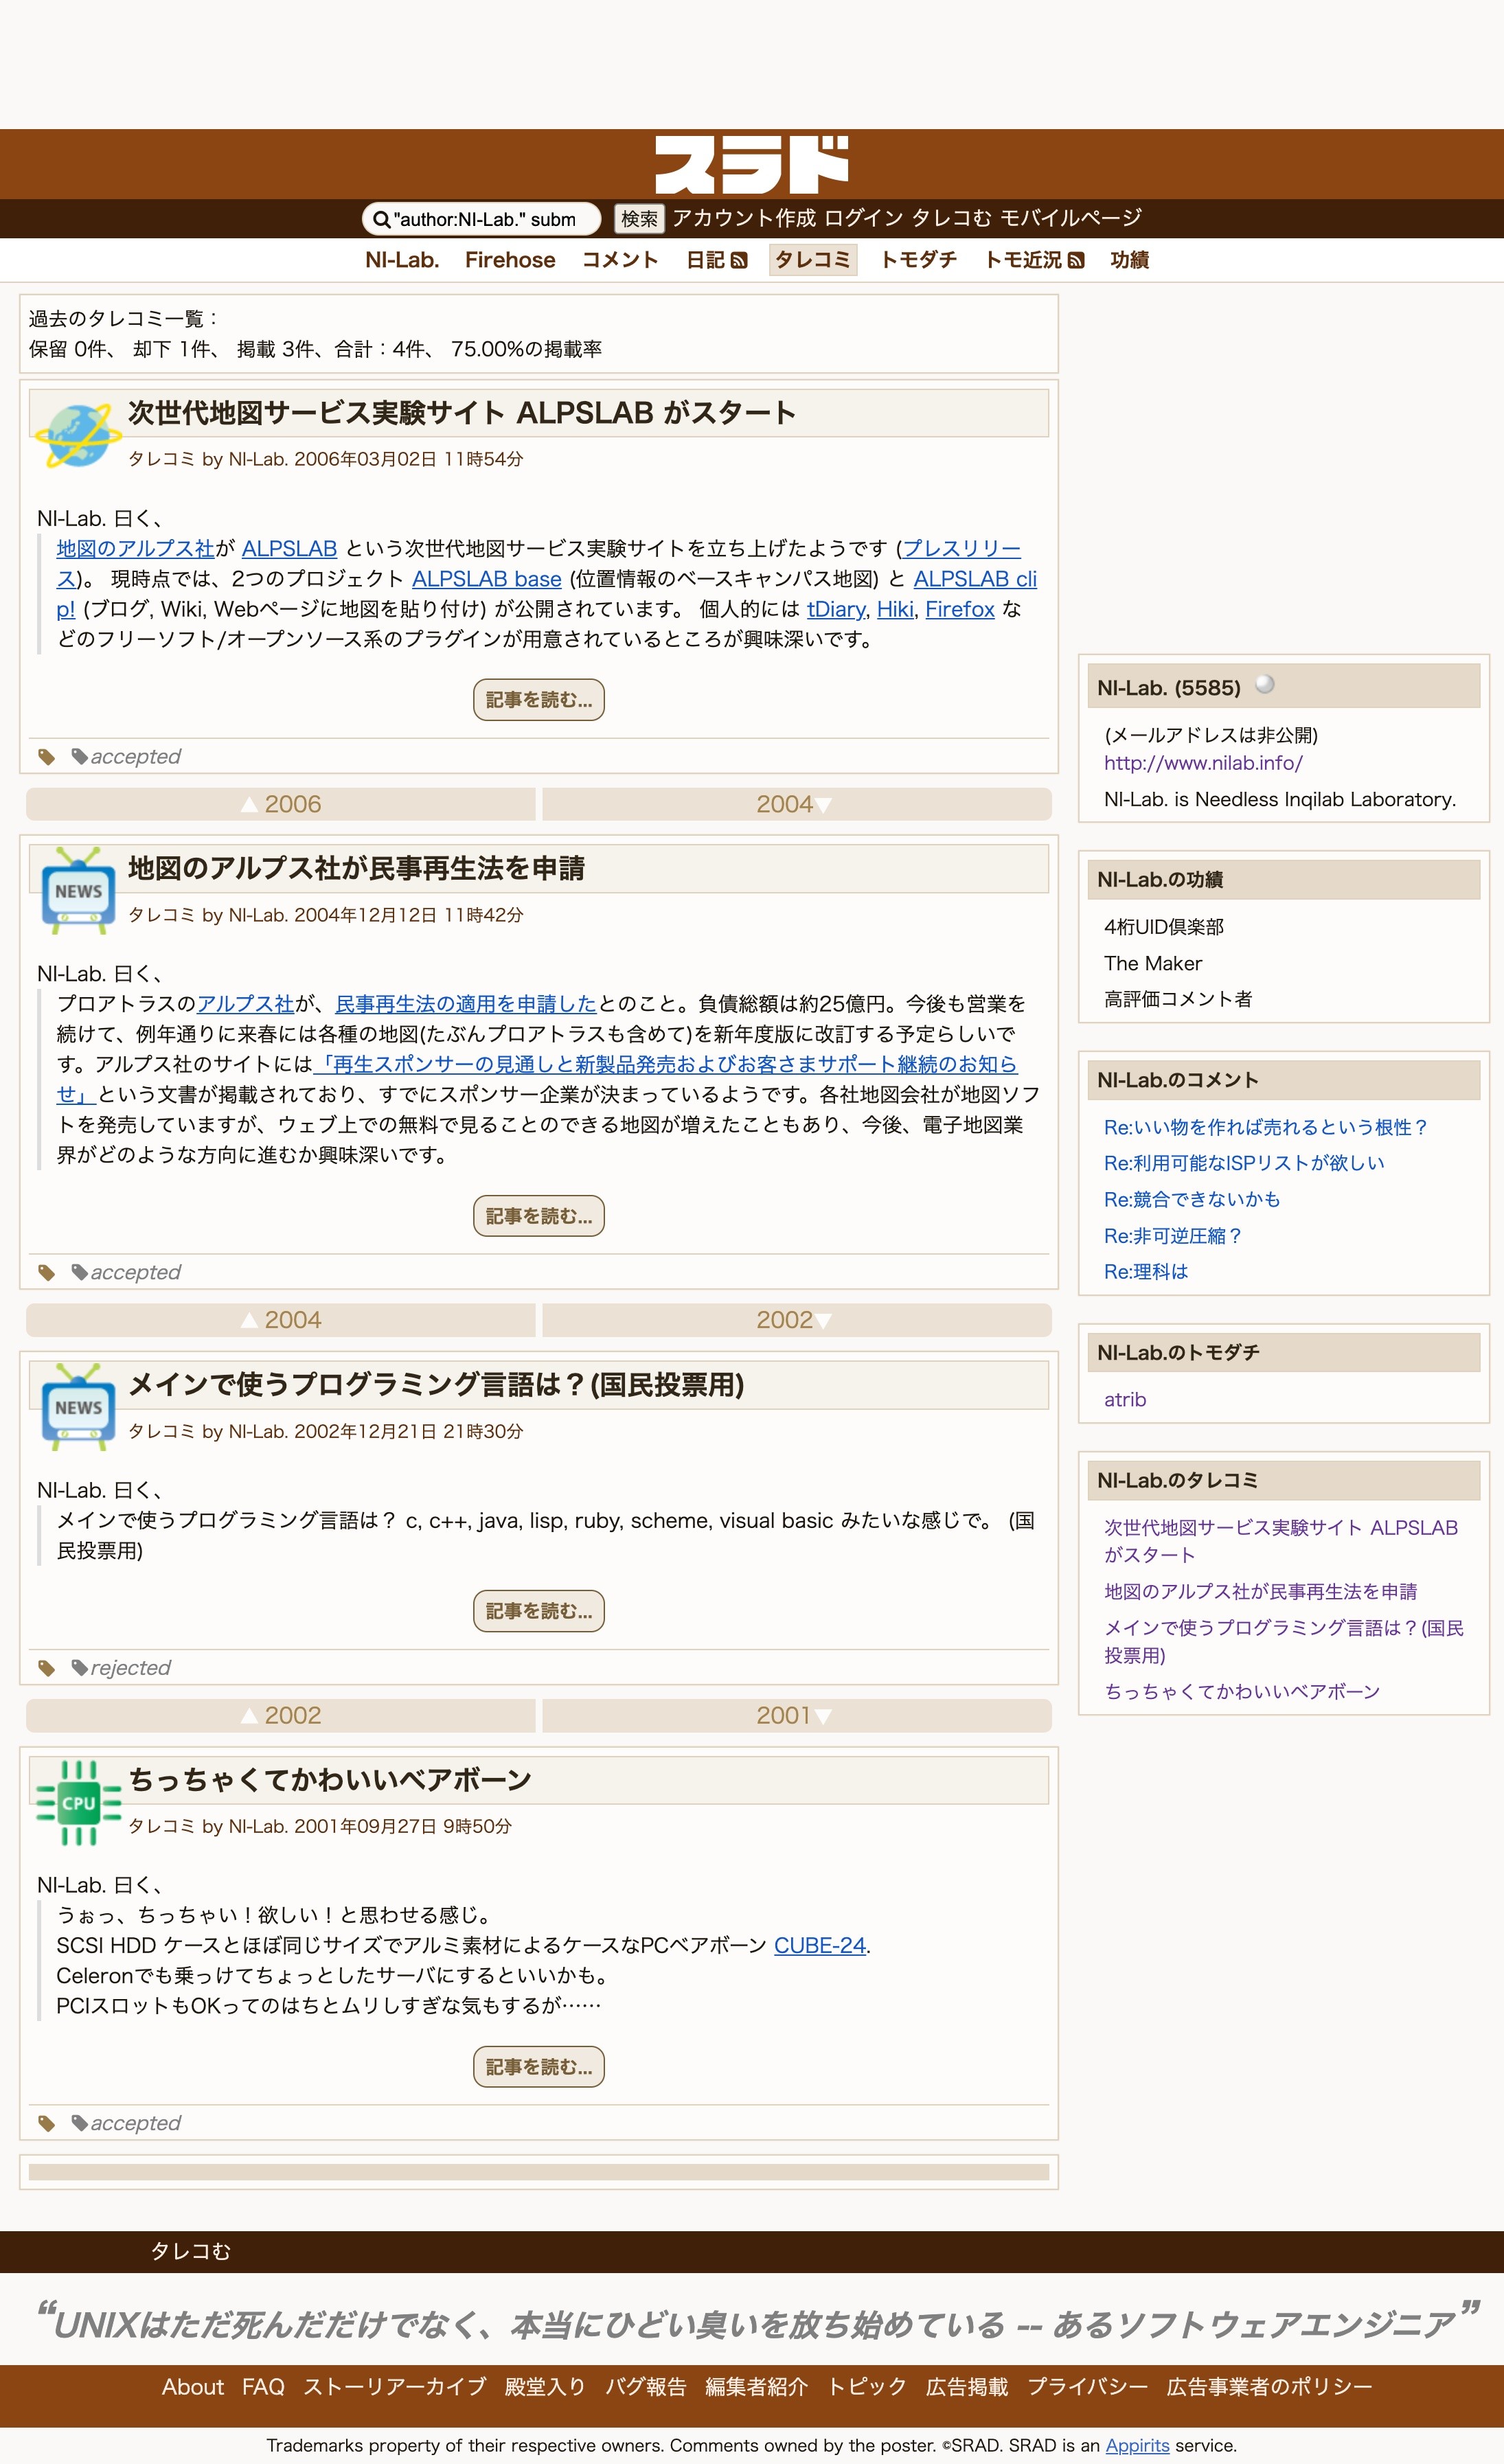Open sidebar link 地図のアルプス社が民事再生法を申請
Viewport: 1504px width, 2464px height.
1260,1592
